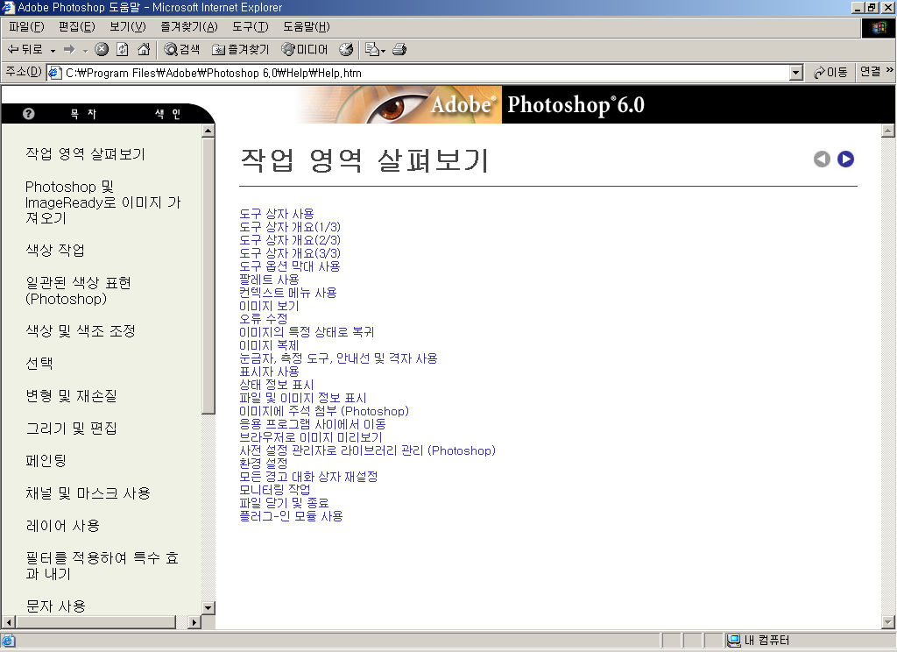Go to previous help topic arrow
The width and height of the screenshot is (897, 652).
822,159
